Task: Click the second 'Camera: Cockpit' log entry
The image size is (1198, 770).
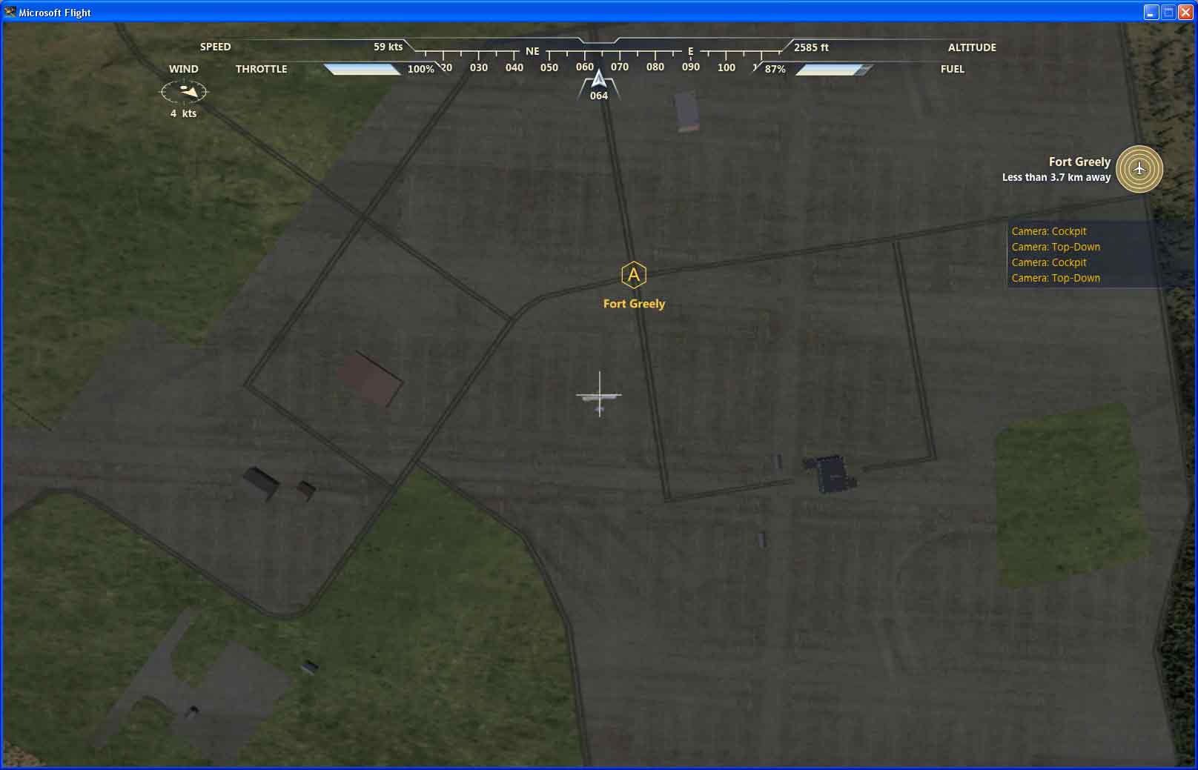Action: [x=1049, y=262]
